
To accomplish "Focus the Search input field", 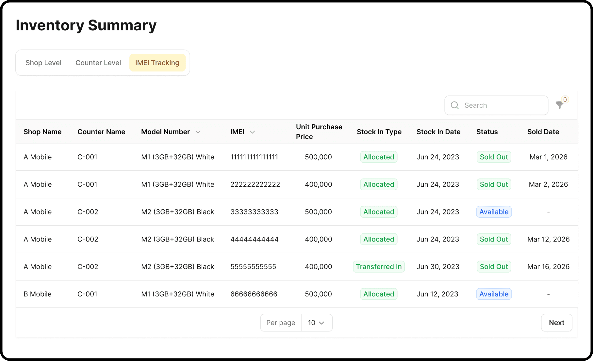I will (496, 105).
